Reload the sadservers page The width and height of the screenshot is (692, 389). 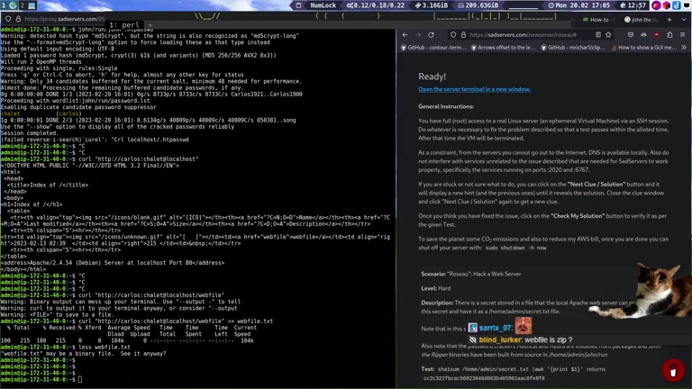(432, 35)
